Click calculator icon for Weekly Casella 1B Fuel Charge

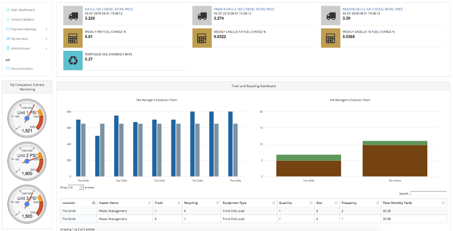(330, 38)
